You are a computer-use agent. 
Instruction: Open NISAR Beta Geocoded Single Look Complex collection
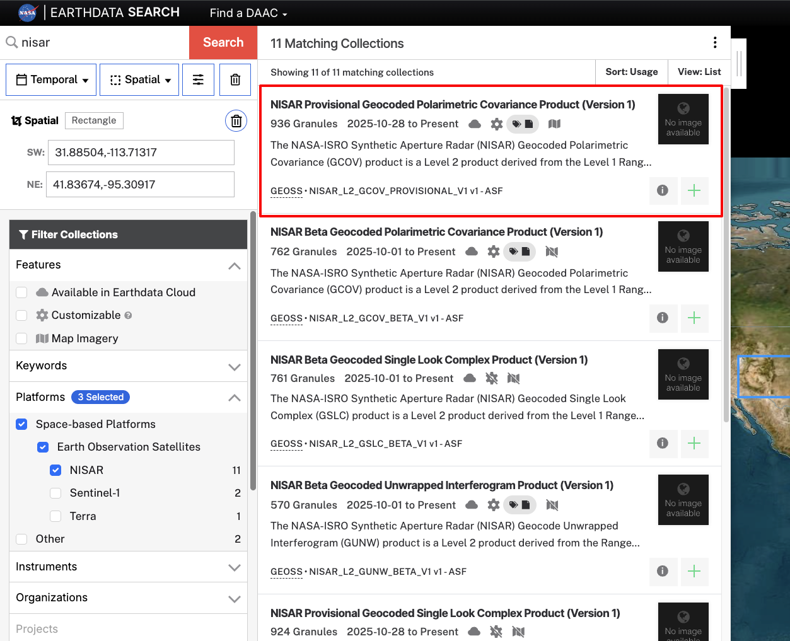429,360
